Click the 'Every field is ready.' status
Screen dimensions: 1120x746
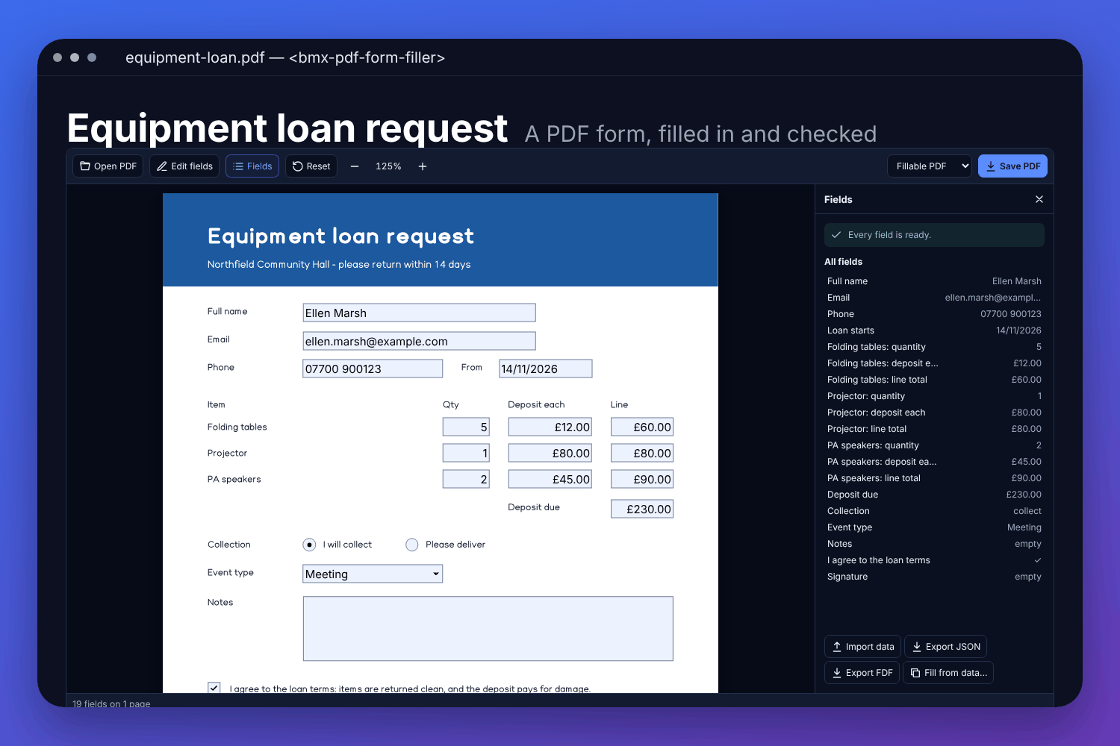934,235
